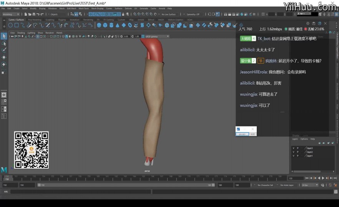Toggle Auto Keyframe button
Image resolution: width=339 pixels, height=207 pixels.
330,185
